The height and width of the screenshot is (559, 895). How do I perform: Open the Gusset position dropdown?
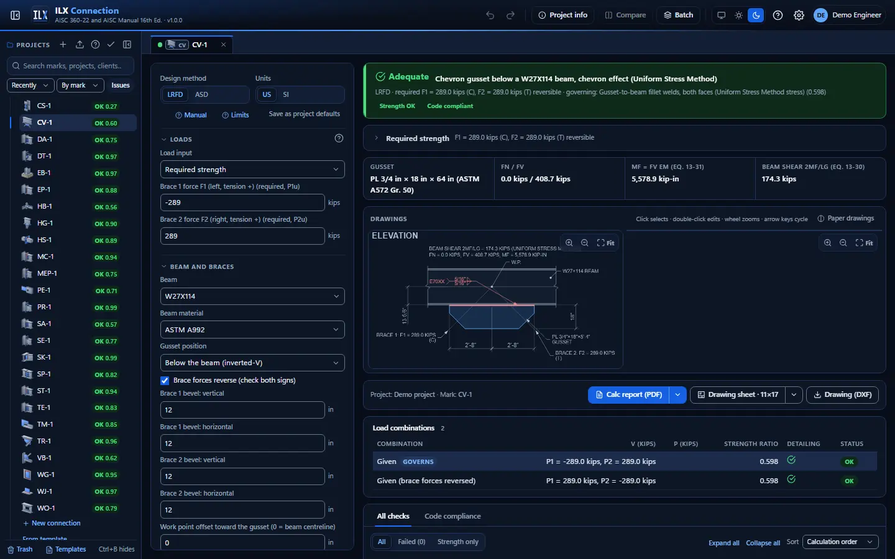coord(252,363)
